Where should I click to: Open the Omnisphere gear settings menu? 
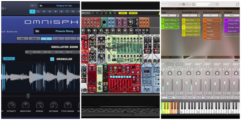[x=4, y=9]
